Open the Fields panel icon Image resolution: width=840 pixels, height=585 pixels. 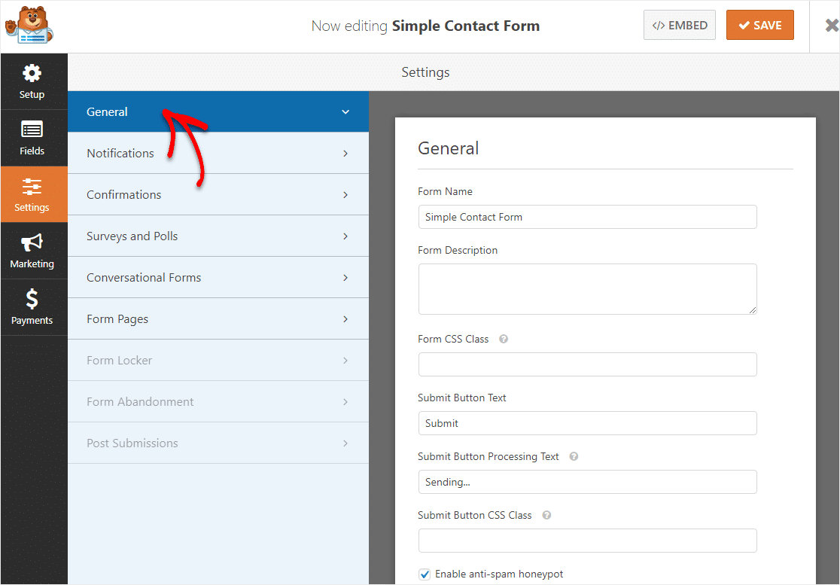click(32, 129)
